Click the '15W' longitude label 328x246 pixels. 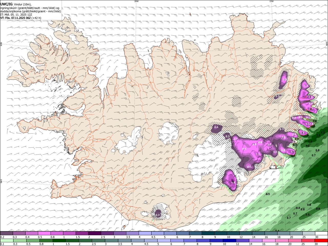(x=271, y=1)
